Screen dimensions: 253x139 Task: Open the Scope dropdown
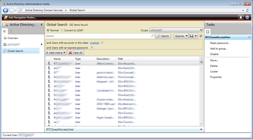point(176,30)
